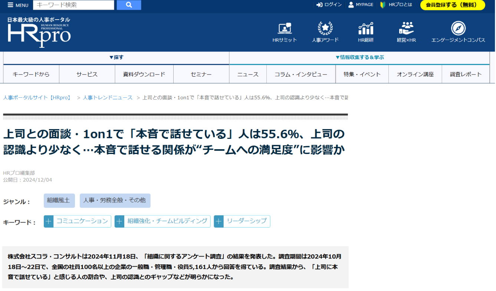The height and width of the screenshot is (291, 496).
Task: Select the 組織風土 genre tag
Action: coord(59,200)
